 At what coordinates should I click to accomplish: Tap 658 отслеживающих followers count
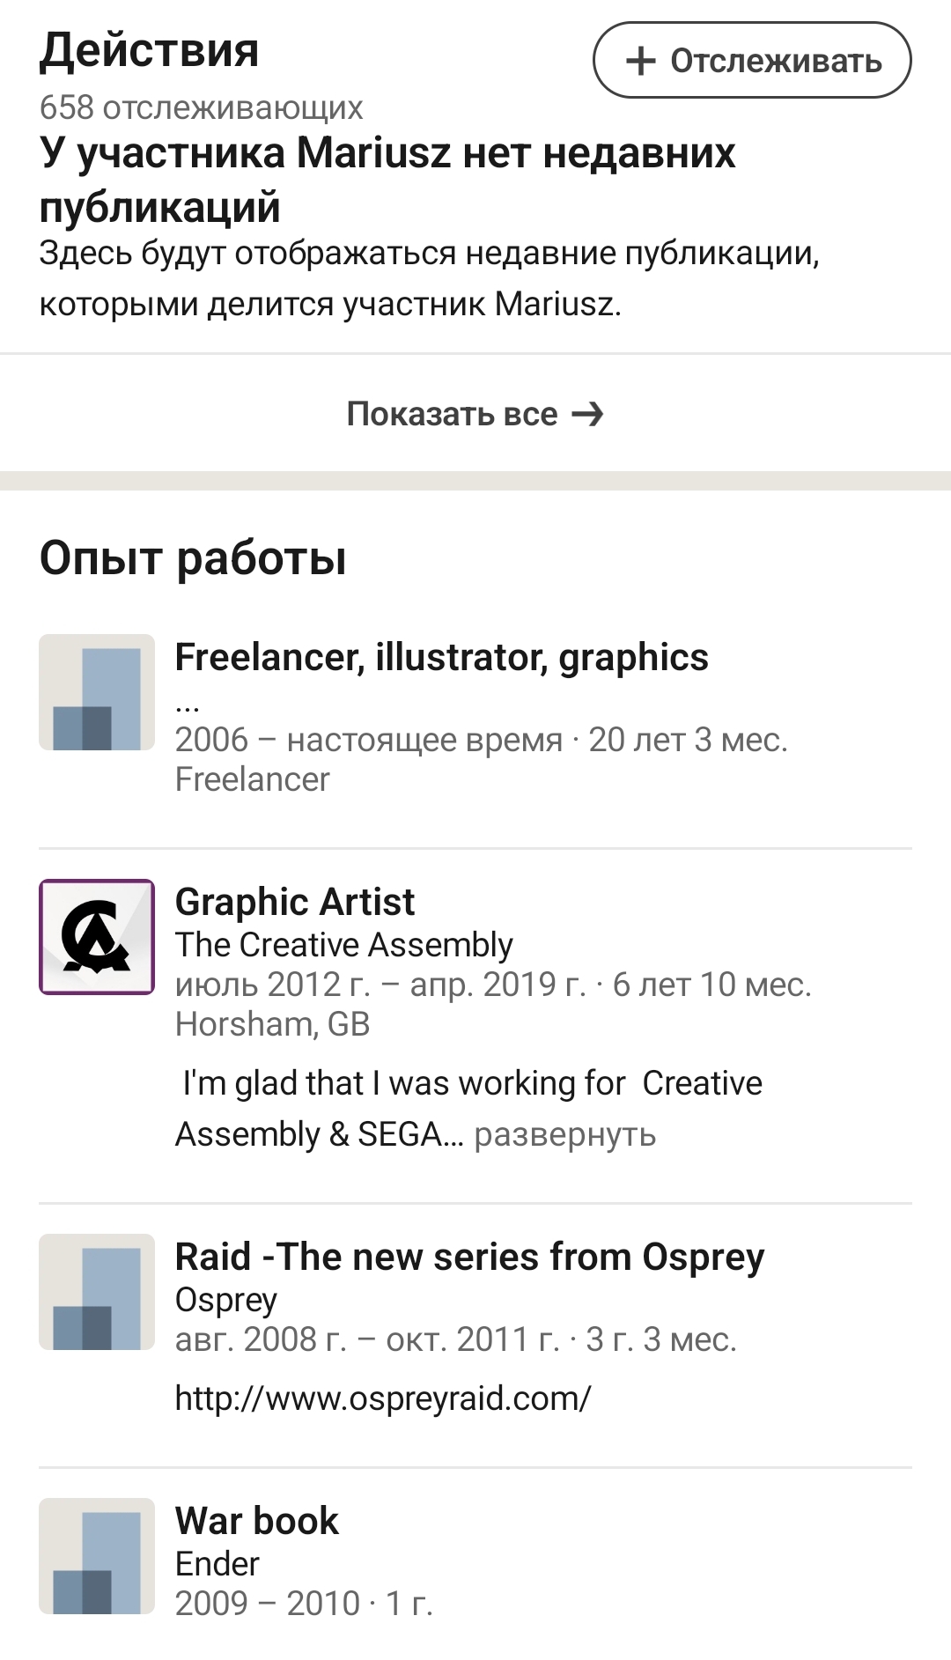(x=201, y=107)
